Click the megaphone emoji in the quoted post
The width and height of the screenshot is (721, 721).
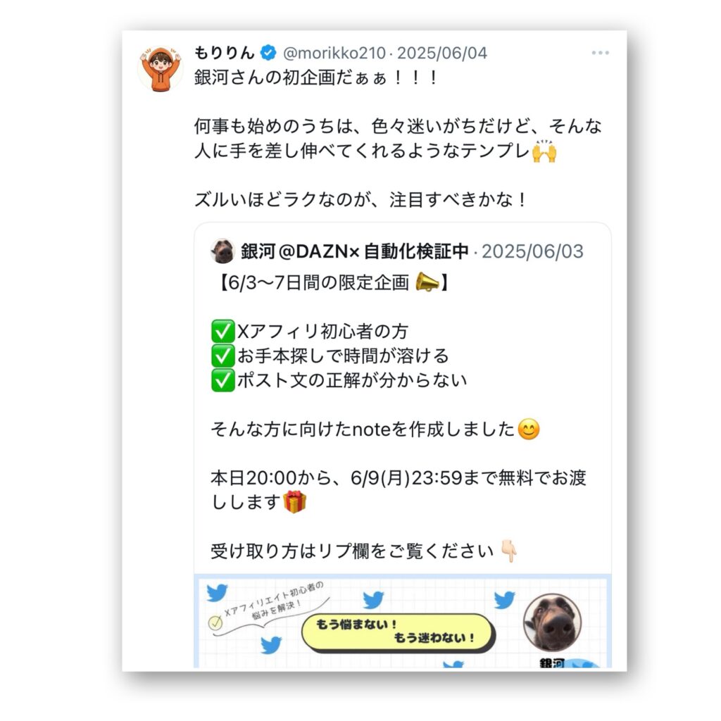coord(427,282)
